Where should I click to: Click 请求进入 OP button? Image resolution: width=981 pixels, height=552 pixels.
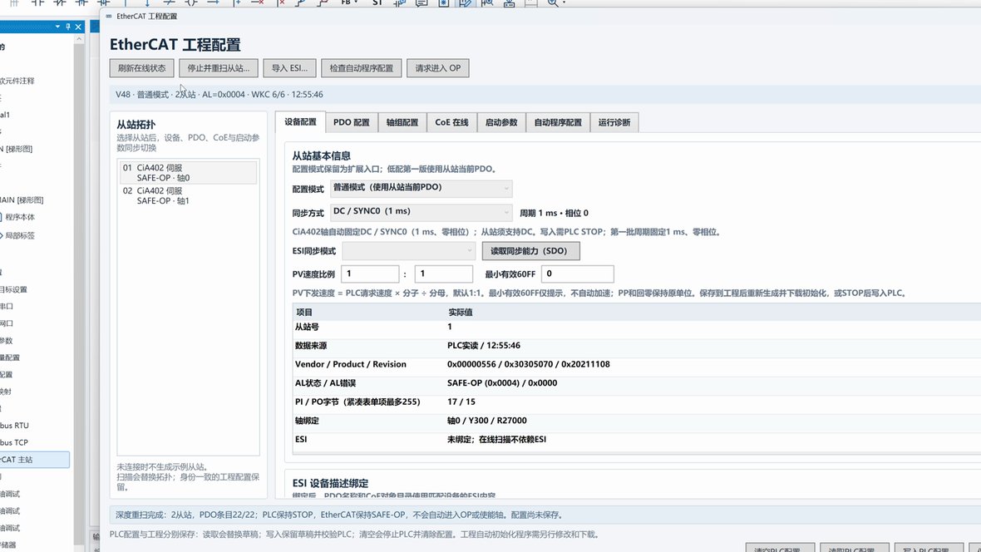point(438,68)
